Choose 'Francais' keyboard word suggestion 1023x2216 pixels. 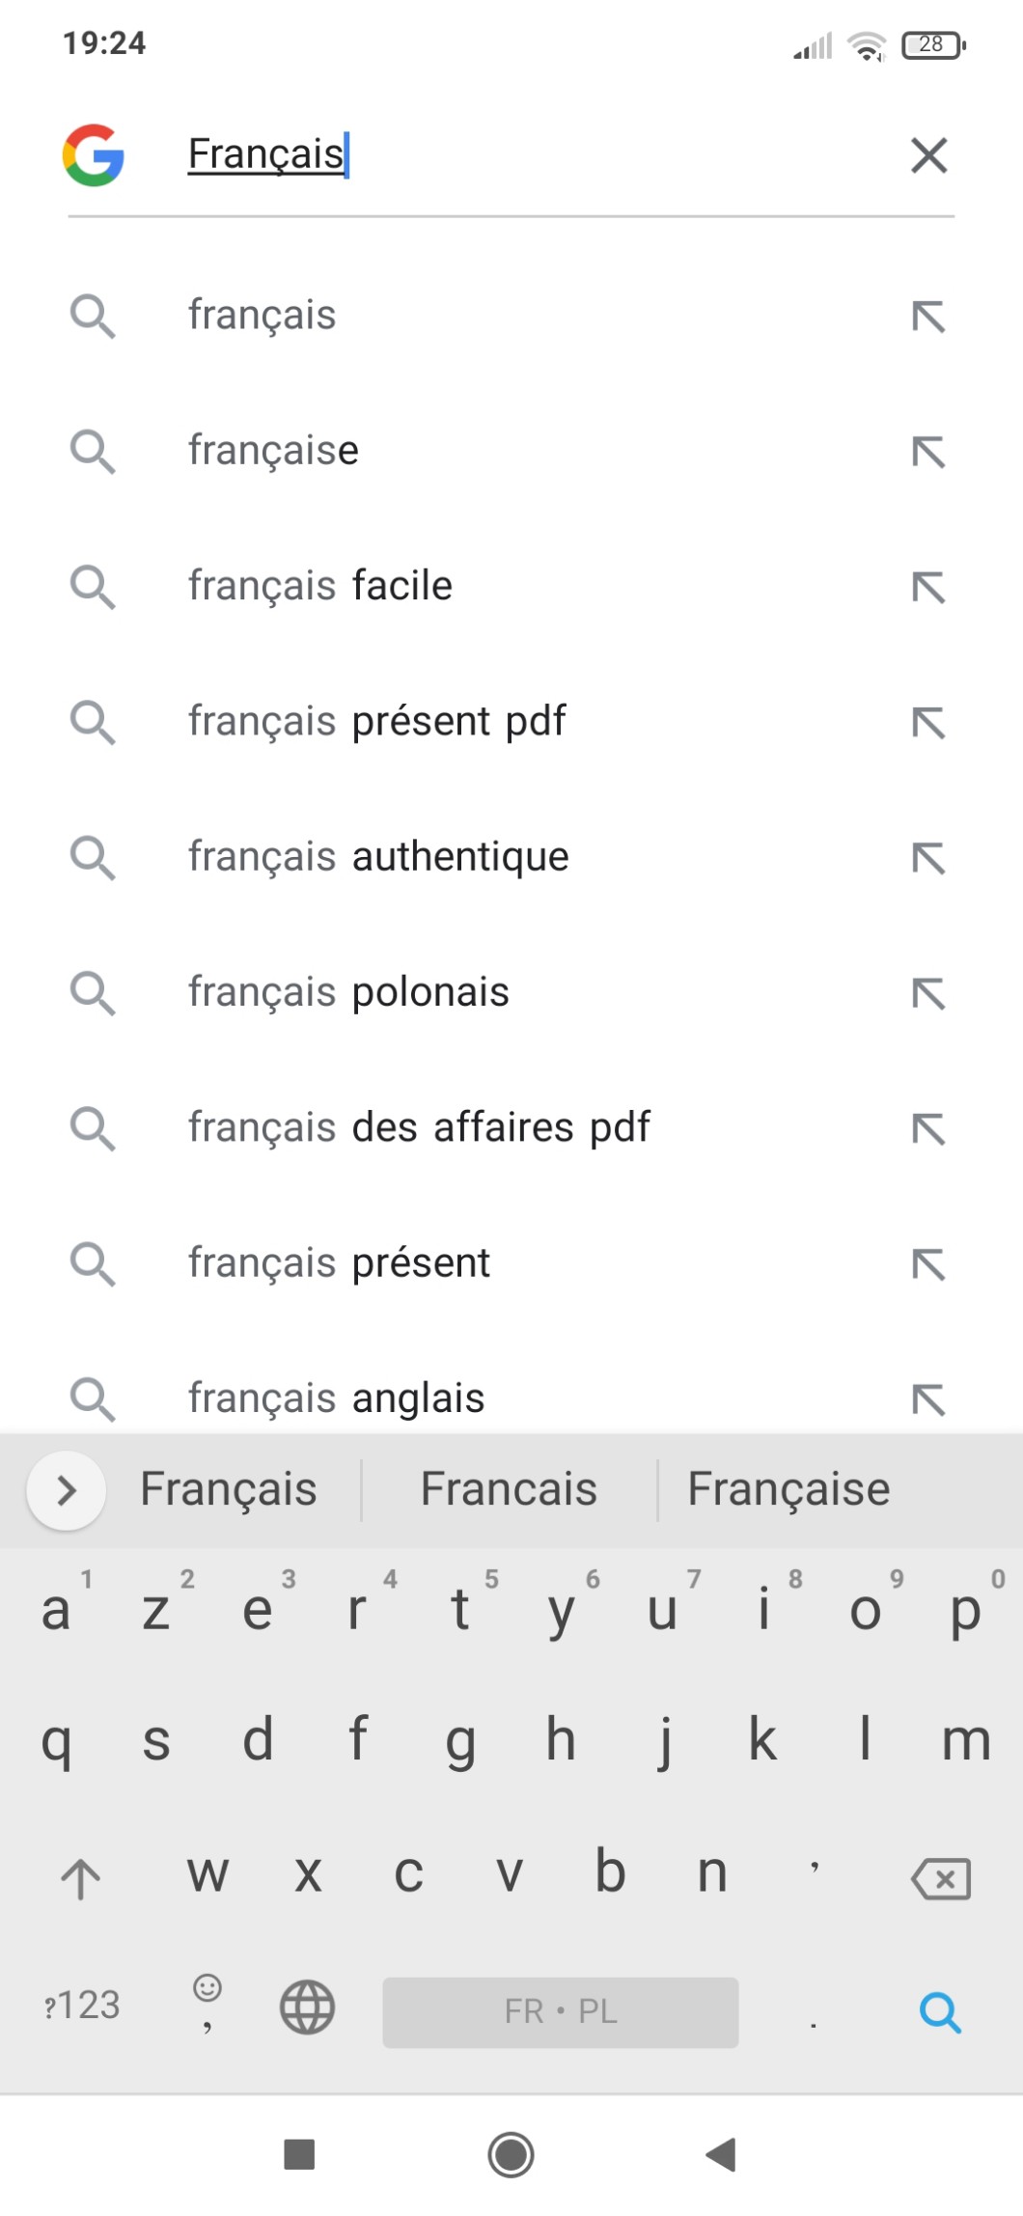[509, 1489]
